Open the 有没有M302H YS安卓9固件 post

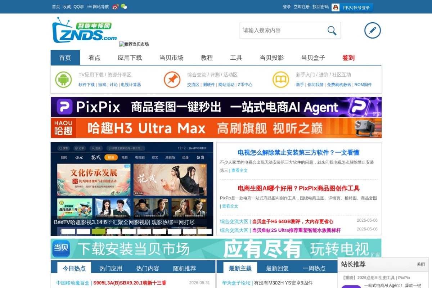(x=283, y=283)
